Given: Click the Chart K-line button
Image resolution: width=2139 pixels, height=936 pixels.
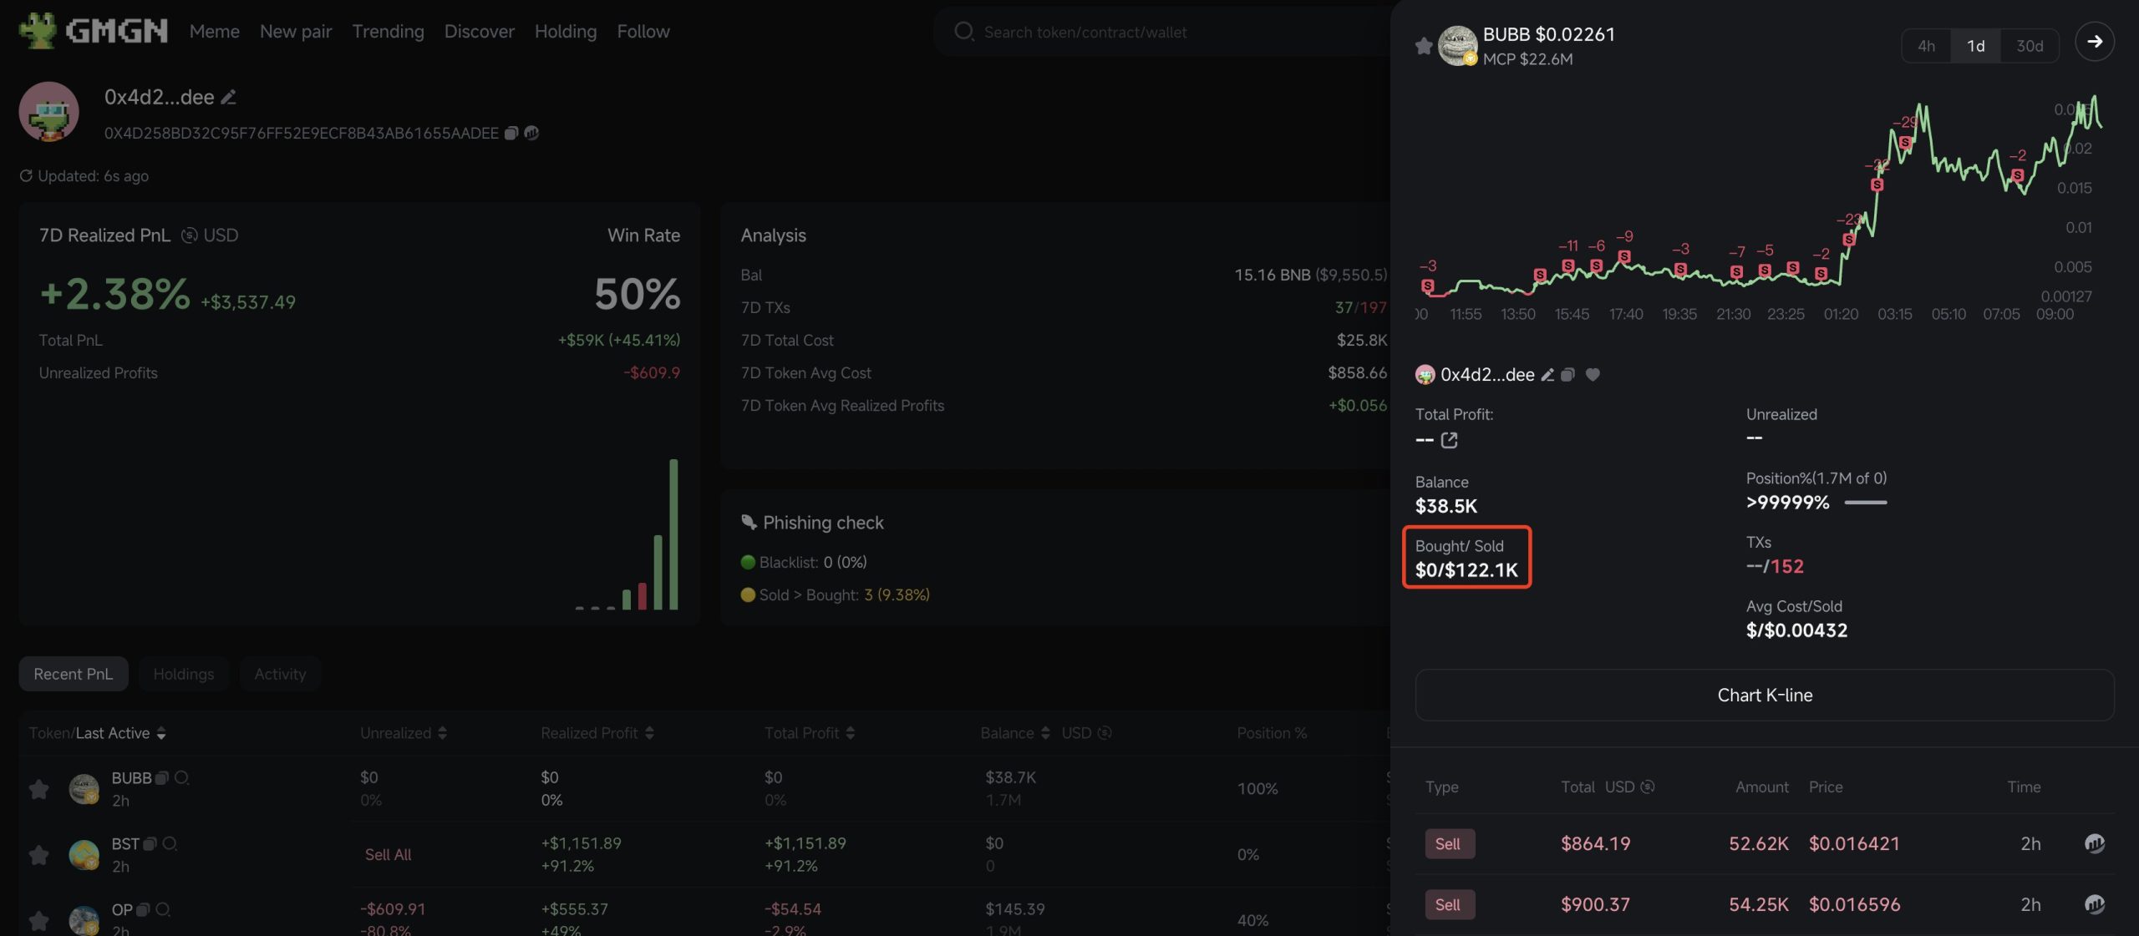Looking at the screenshot, I should tap(1764, 695).
